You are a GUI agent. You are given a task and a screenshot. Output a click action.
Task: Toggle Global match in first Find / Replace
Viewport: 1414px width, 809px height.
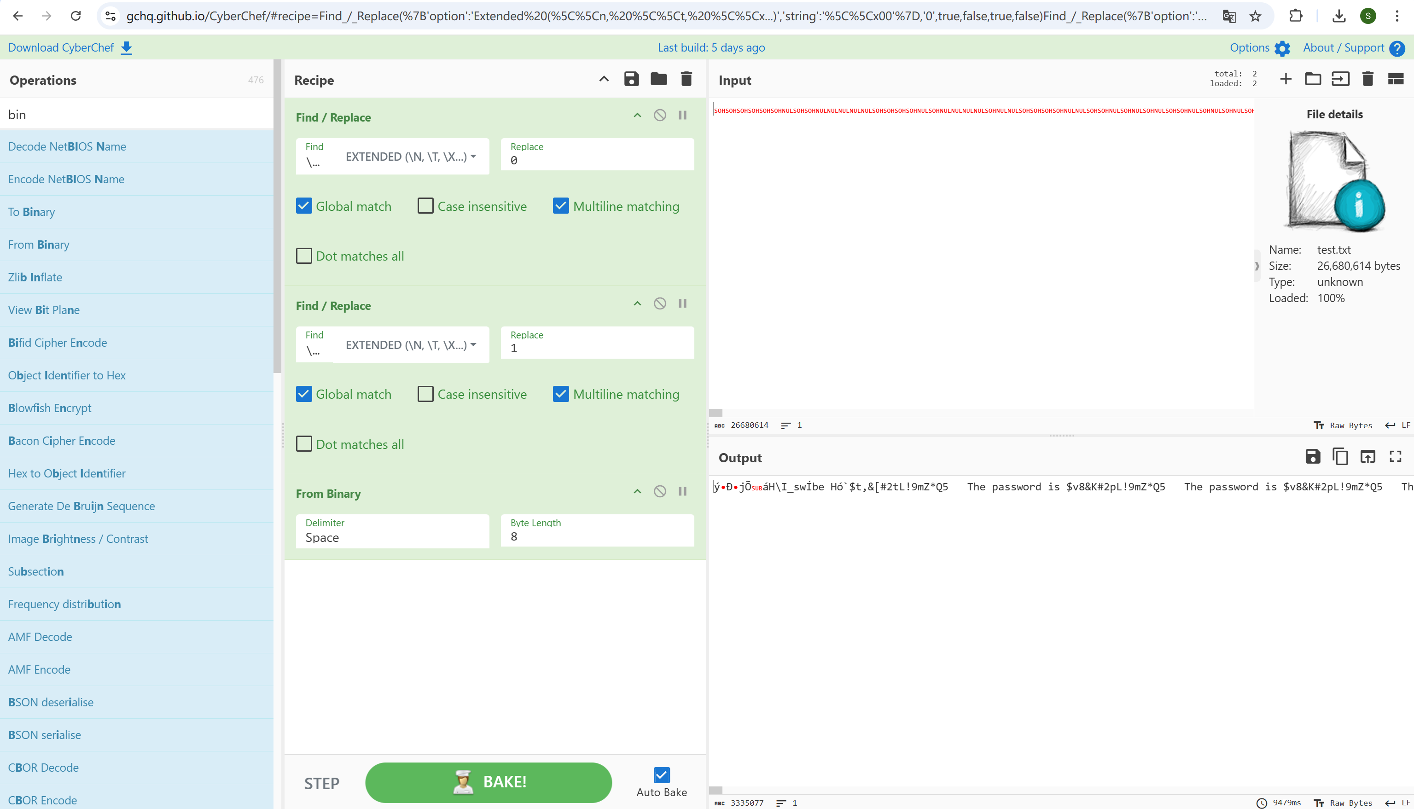304,206
